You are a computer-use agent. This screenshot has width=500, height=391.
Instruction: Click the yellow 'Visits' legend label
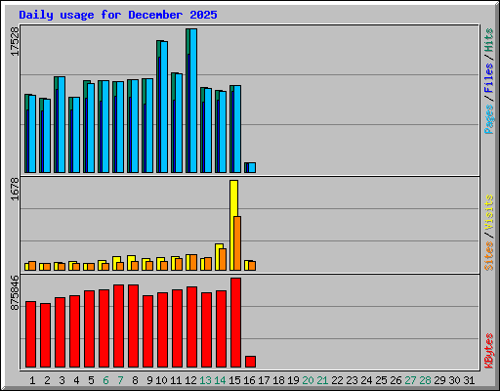(488, 212)
